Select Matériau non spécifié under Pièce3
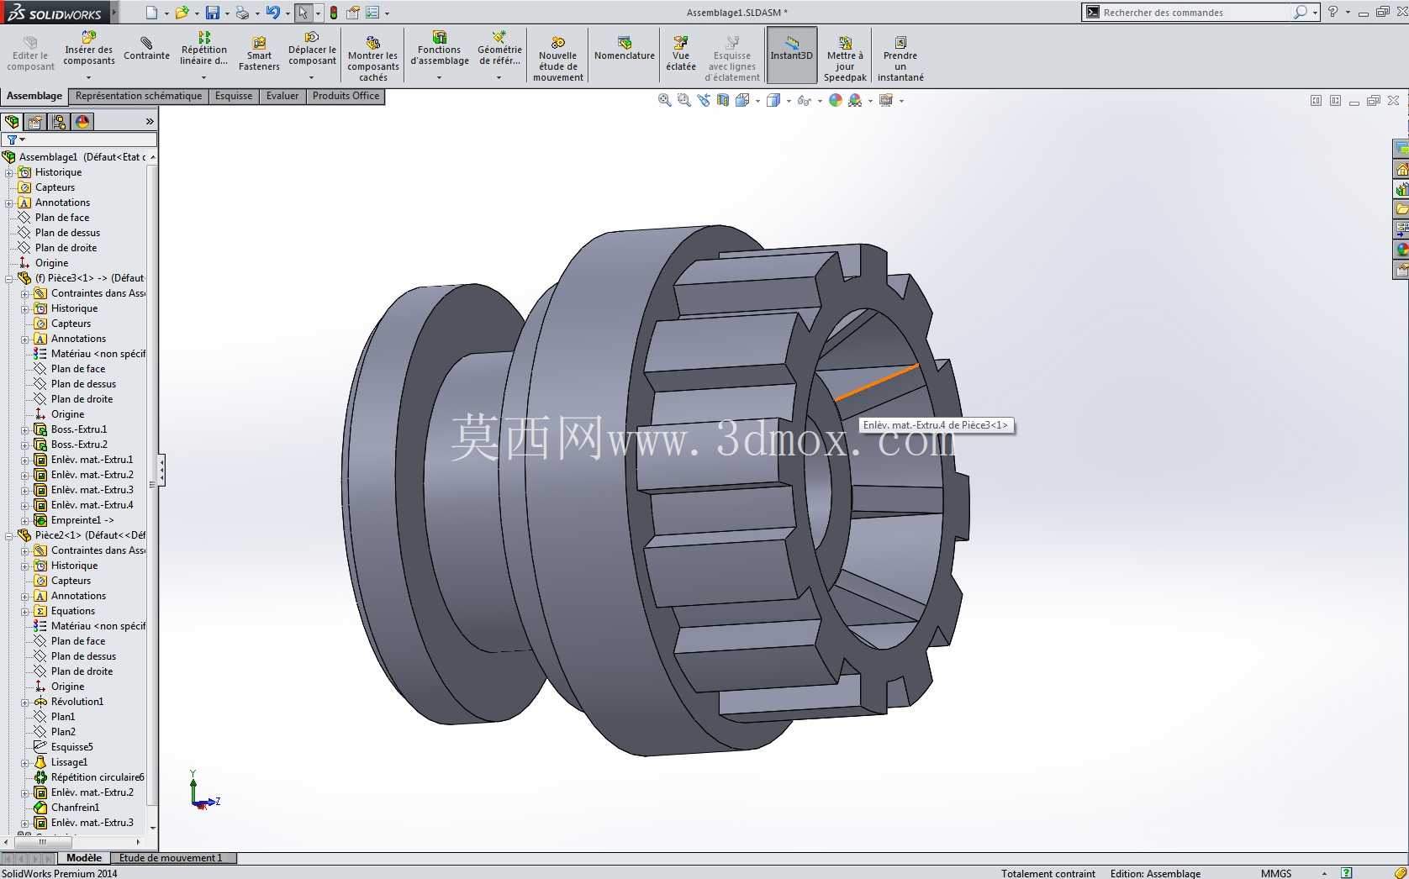Image resolution: width=1409 pixels, height=879 pixels. point(90,354)
